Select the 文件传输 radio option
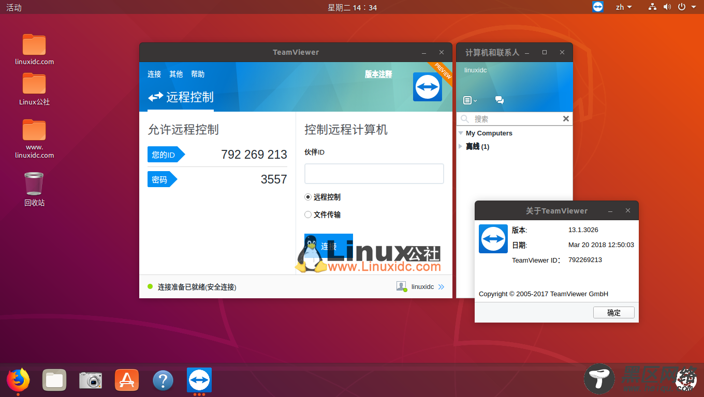 click(x=308, y=215)
